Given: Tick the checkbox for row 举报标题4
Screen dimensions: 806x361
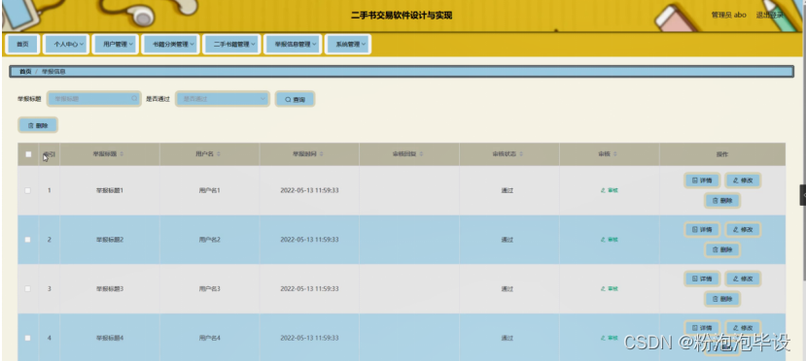Looking at the screenshot, I should point(28,338).
